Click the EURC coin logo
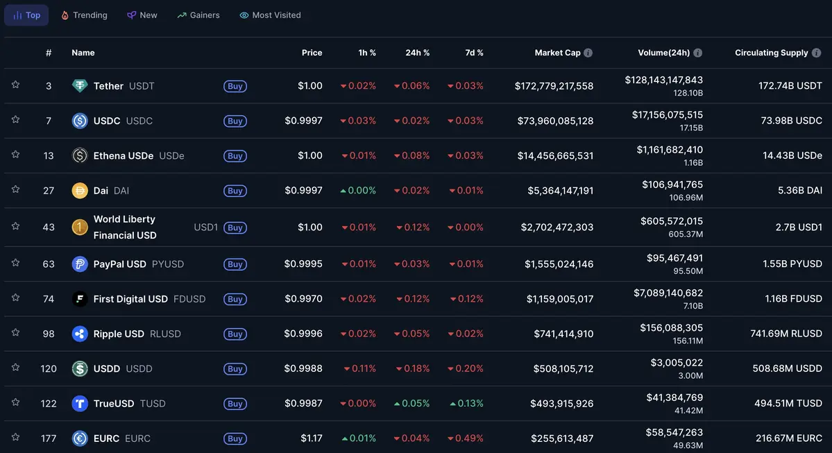The image size is (832, 453). click(79, 438)
